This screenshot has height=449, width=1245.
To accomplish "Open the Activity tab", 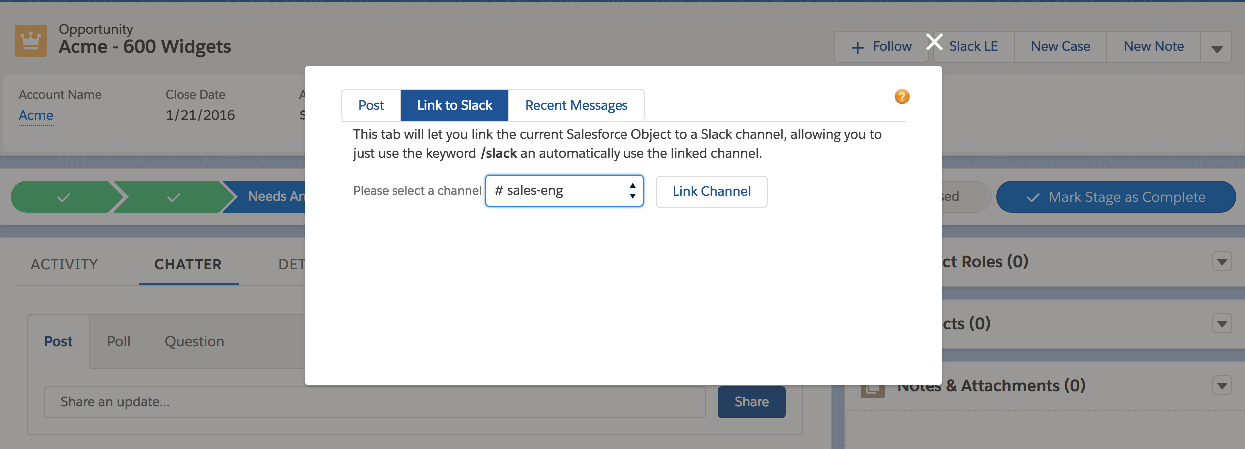I will pos(64,264).
